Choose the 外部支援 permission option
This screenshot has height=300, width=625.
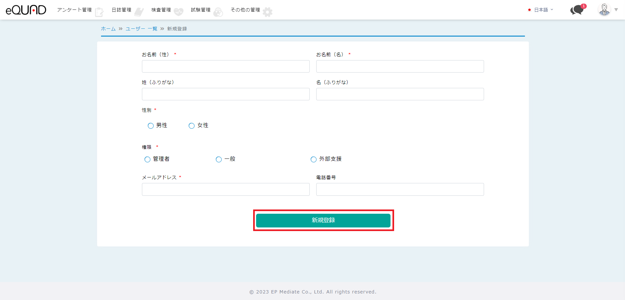pyautogui.click(x=314, y=159)
